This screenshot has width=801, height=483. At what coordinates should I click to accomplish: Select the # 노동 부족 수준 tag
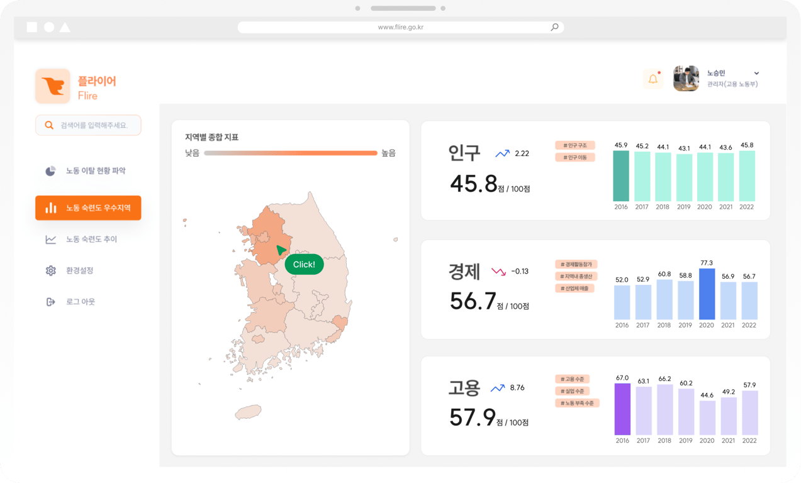(x=577, y=403)
